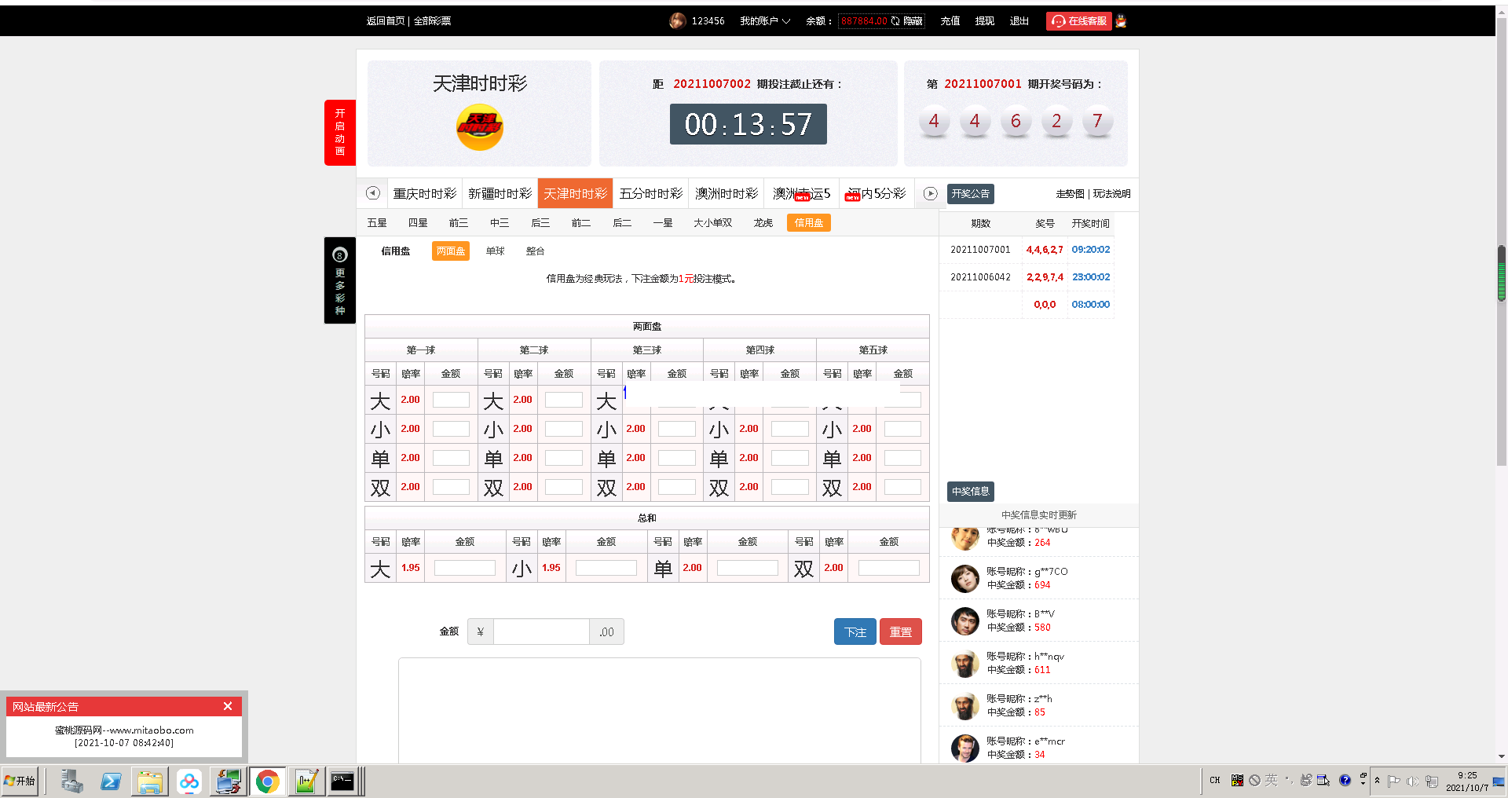Open 在线客服 customer service chat
Screen dimensions: 1508x798
(x=1079, y=21)
